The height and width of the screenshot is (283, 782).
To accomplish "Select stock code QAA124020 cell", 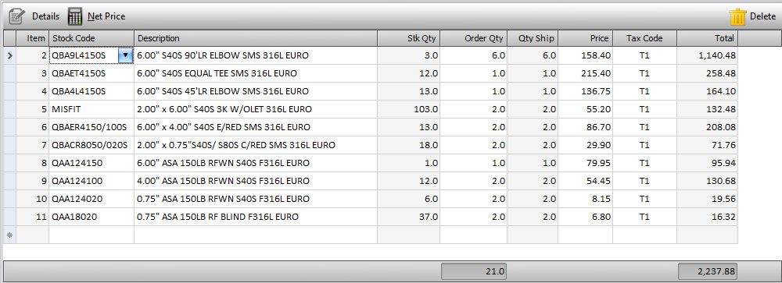I will pyautogui.click(x=91, y=199).
